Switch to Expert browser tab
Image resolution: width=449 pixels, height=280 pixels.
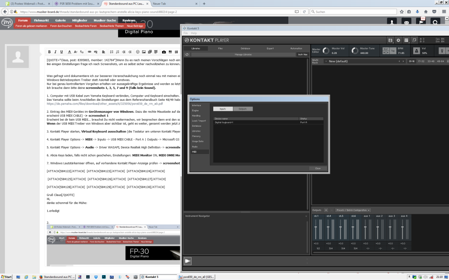270,48
